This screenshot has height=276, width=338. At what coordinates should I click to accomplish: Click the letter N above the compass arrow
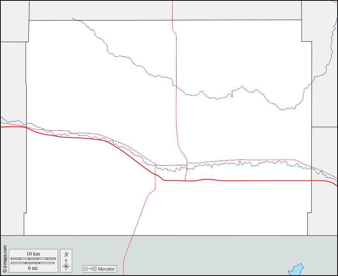click(x=66, y=254)
